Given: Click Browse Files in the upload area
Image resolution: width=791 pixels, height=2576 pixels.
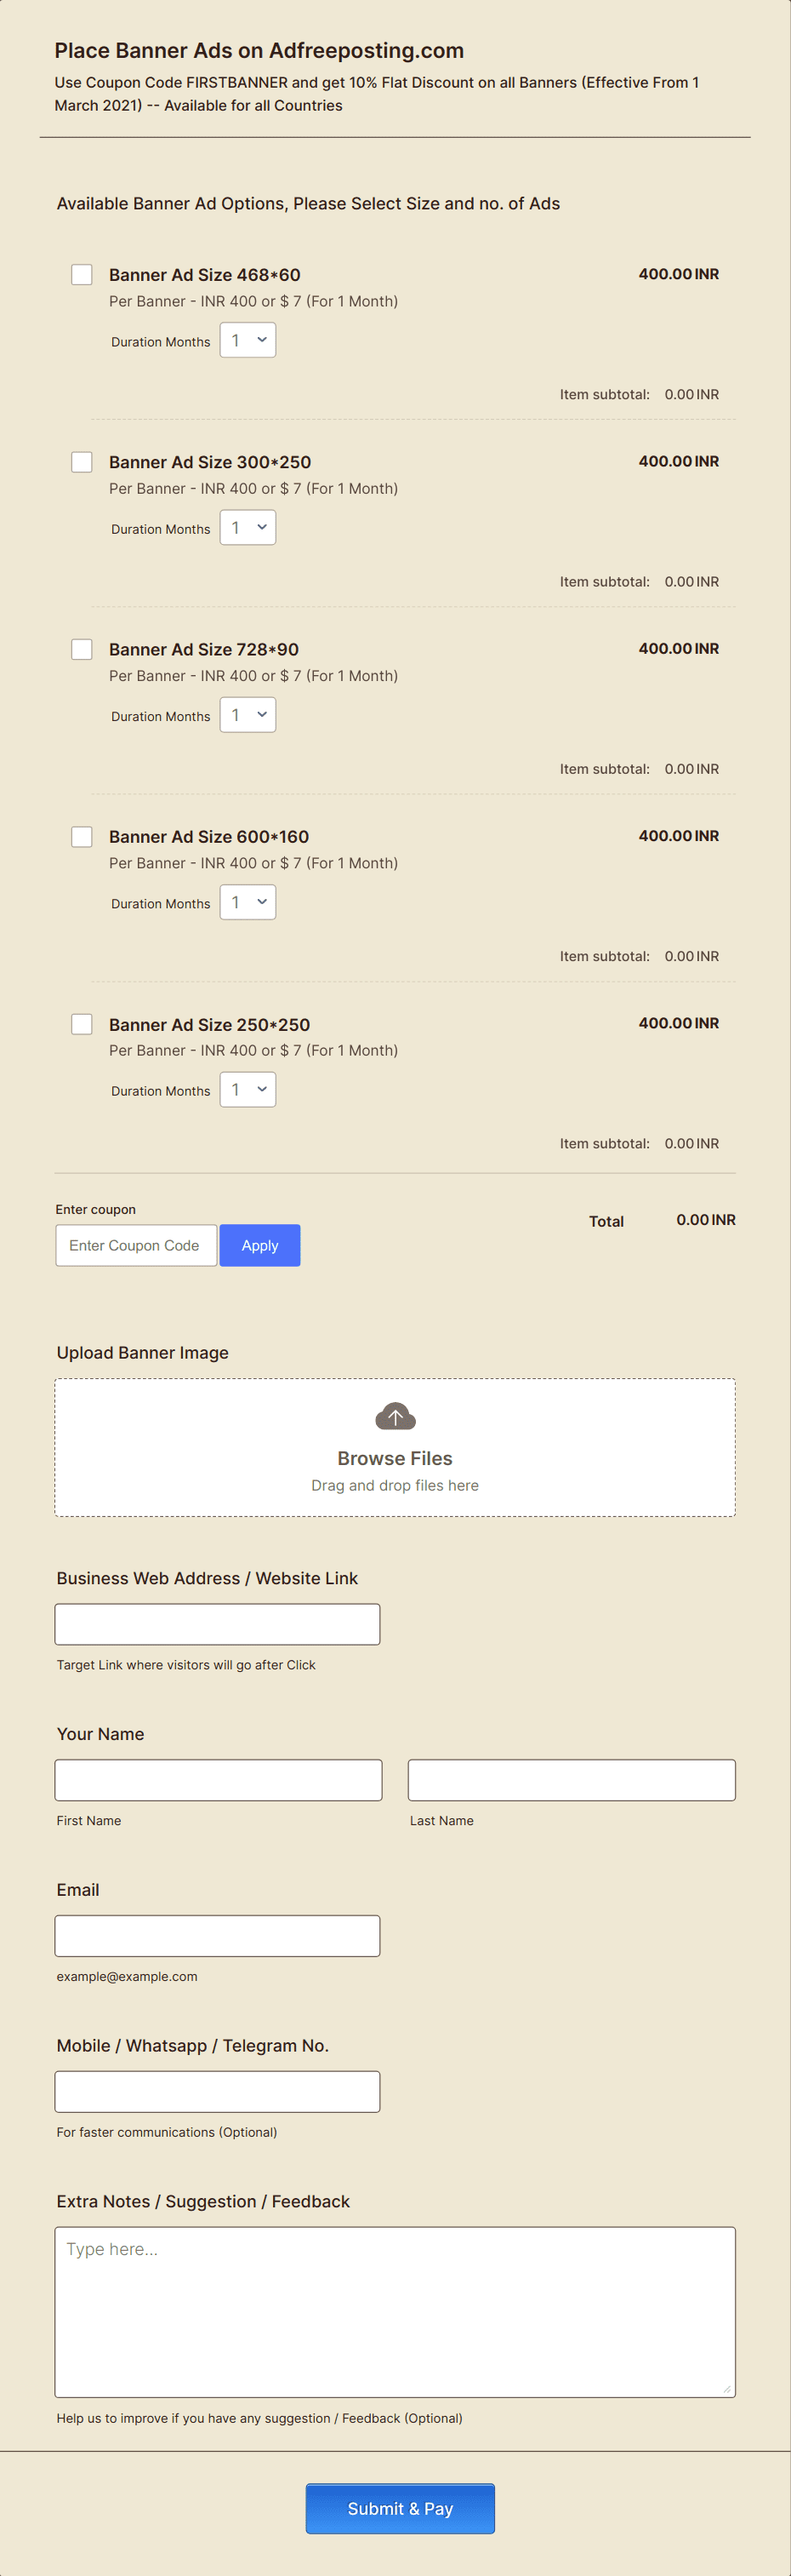Looking at the screenshot, I should coord(395,1458).
